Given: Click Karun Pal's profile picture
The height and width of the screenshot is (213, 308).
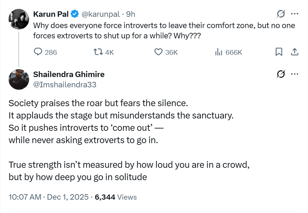Looking at the screenshot, I should point(18,19).
